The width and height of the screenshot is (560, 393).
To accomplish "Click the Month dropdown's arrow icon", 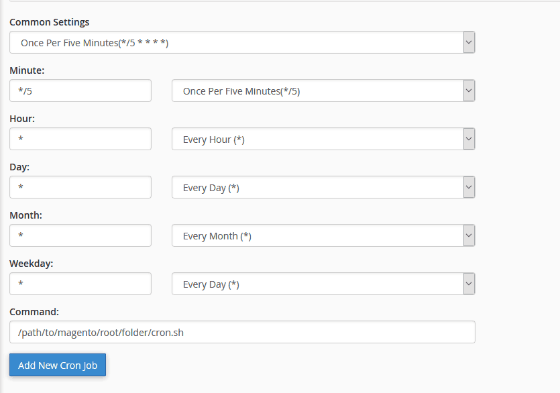I will 469,235.
